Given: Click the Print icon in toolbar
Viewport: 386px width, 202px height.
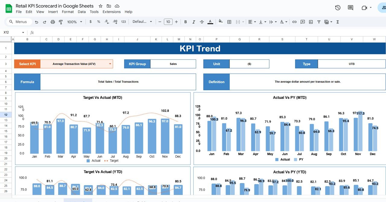Looking at the screenshot, I should [x=53, y=22].
